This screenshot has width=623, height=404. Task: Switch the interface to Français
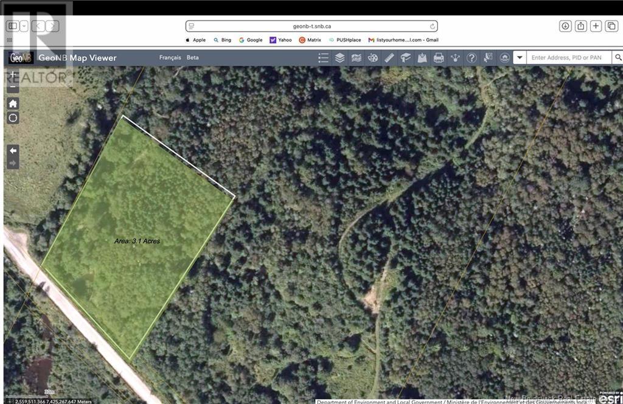[170, 57]
